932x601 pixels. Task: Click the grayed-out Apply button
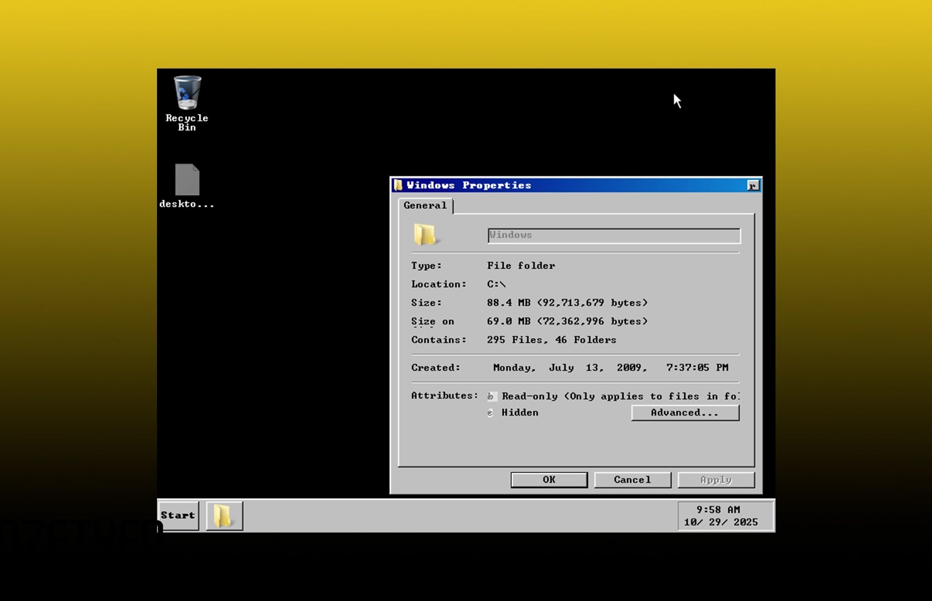click(715, 480)
